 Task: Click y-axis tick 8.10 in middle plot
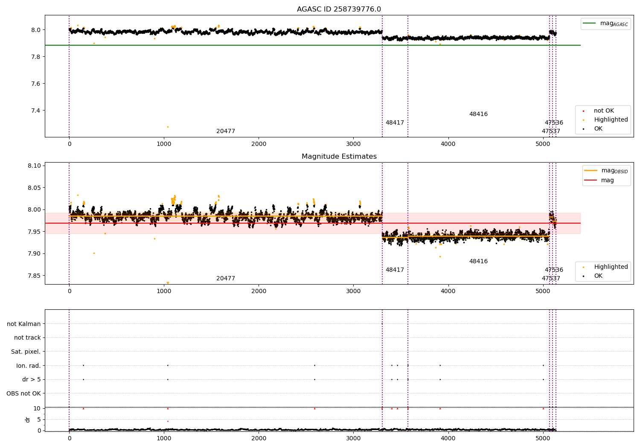33,166
